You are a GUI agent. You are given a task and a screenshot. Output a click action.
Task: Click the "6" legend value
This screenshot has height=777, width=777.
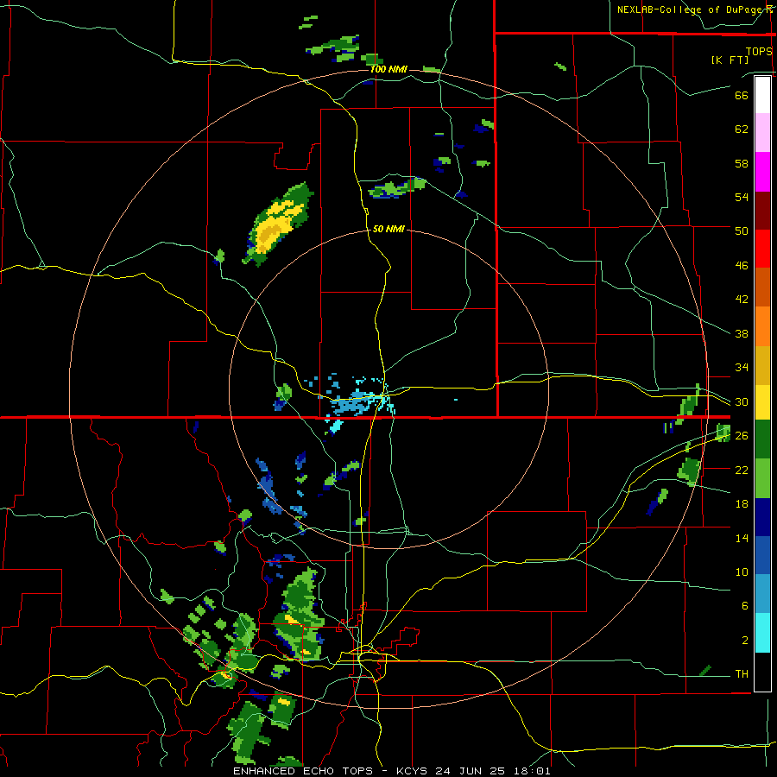(x=744, y=606)
